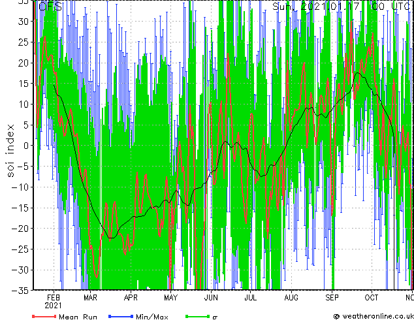Viewport: 414px width, 320px height.
Task: Click the JUL month label
Action: (250, 298)
